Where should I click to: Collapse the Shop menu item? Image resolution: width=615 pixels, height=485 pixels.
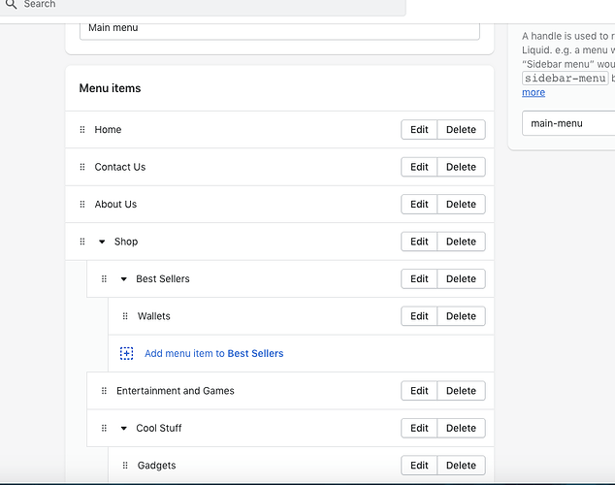tap(102, 242)
